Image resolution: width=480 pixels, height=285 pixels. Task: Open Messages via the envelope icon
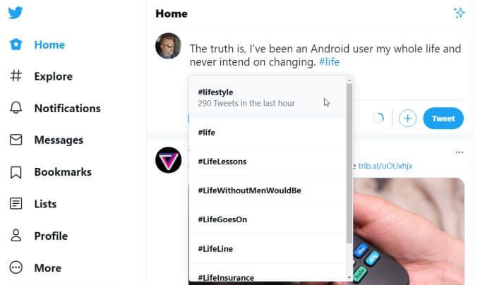[16, 140]
